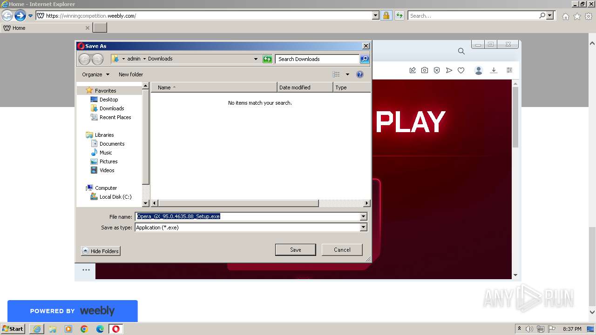Open a new IE tab
The height and width of the screenshot is (335, 596).
tap(100, 27)
